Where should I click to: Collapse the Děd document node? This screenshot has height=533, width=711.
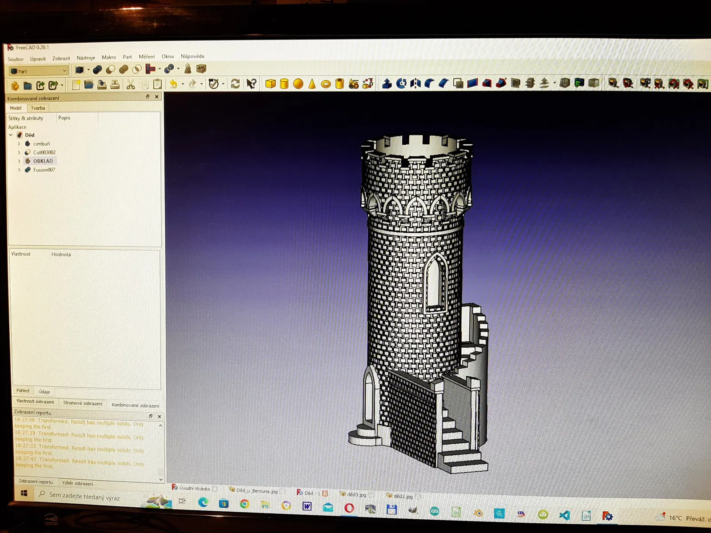point(11,135)
